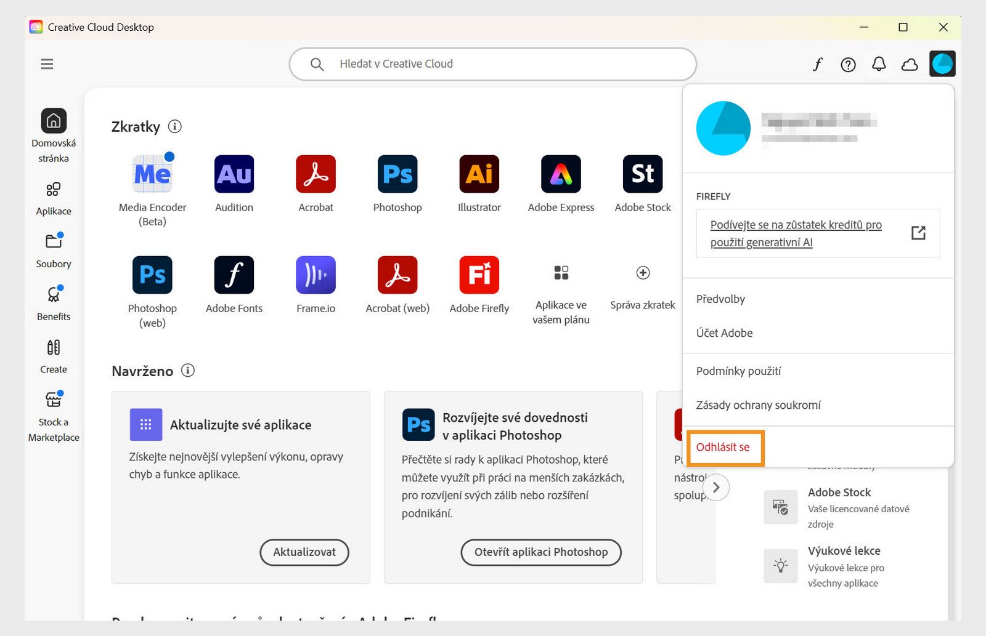Open the Frame.io shortcut
This screenshot has width=986, height=636.
click(x=316, y=275)
